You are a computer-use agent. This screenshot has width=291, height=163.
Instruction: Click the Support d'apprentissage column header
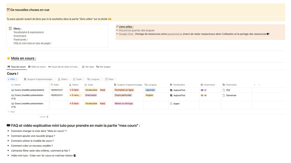(128, 85)
